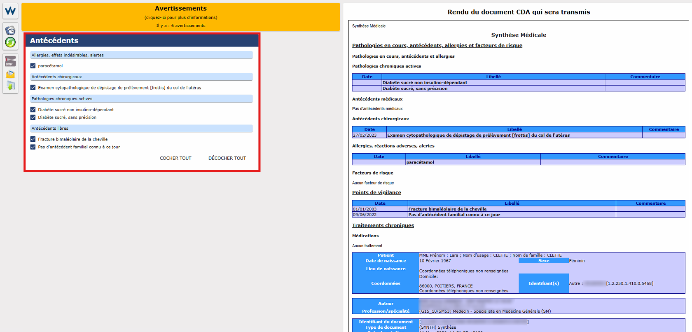The width and height of the screenshot is (692, 332).
Task: Click the green refresh icon
Action: (x=10, y=42)
